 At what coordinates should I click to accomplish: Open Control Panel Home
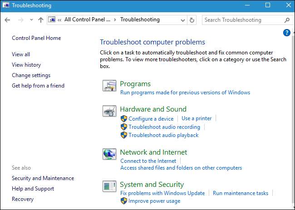coord(36,38)
